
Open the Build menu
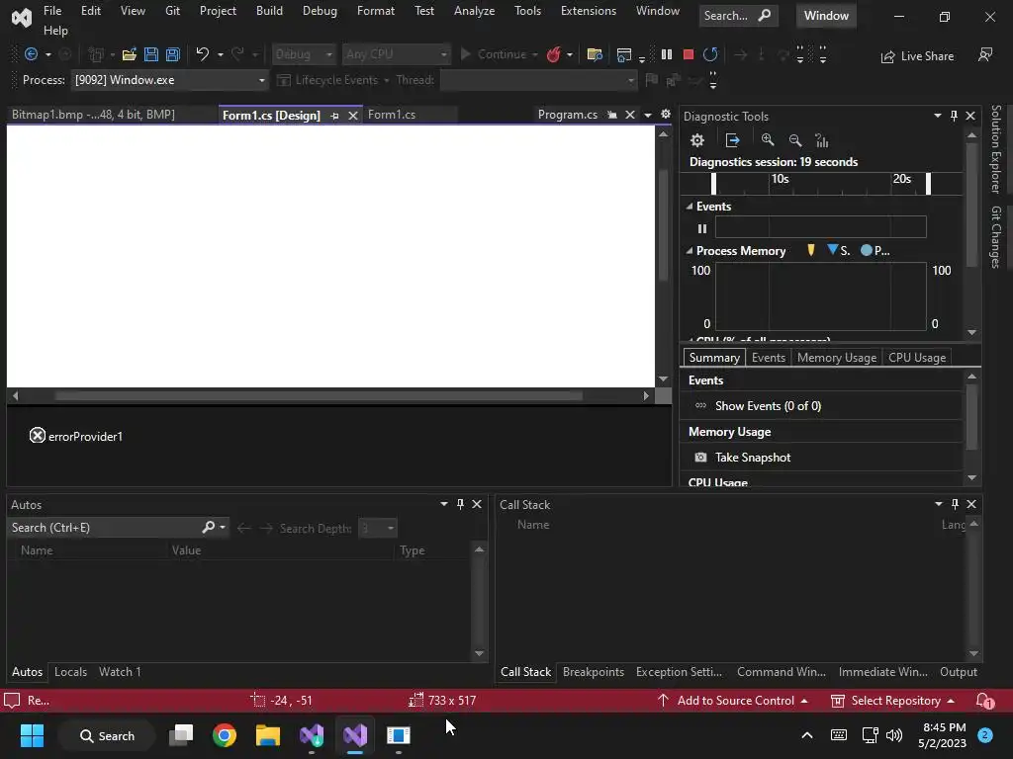269,11
